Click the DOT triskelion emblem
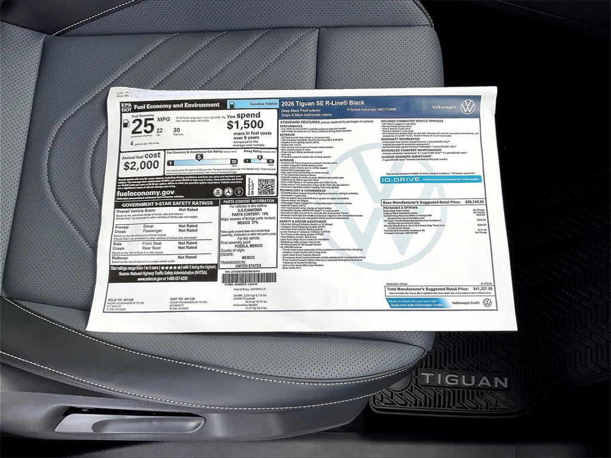 coord(229,191)
